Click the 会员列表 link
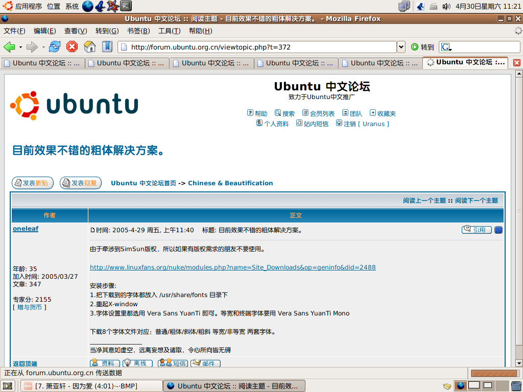Image resolution: width=523 pixels, height=392 pixels. tap(318, 113)
